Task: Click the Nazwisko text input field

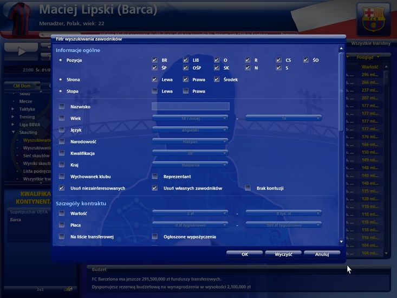Action: pyautogui.click(x=190, y=107)
